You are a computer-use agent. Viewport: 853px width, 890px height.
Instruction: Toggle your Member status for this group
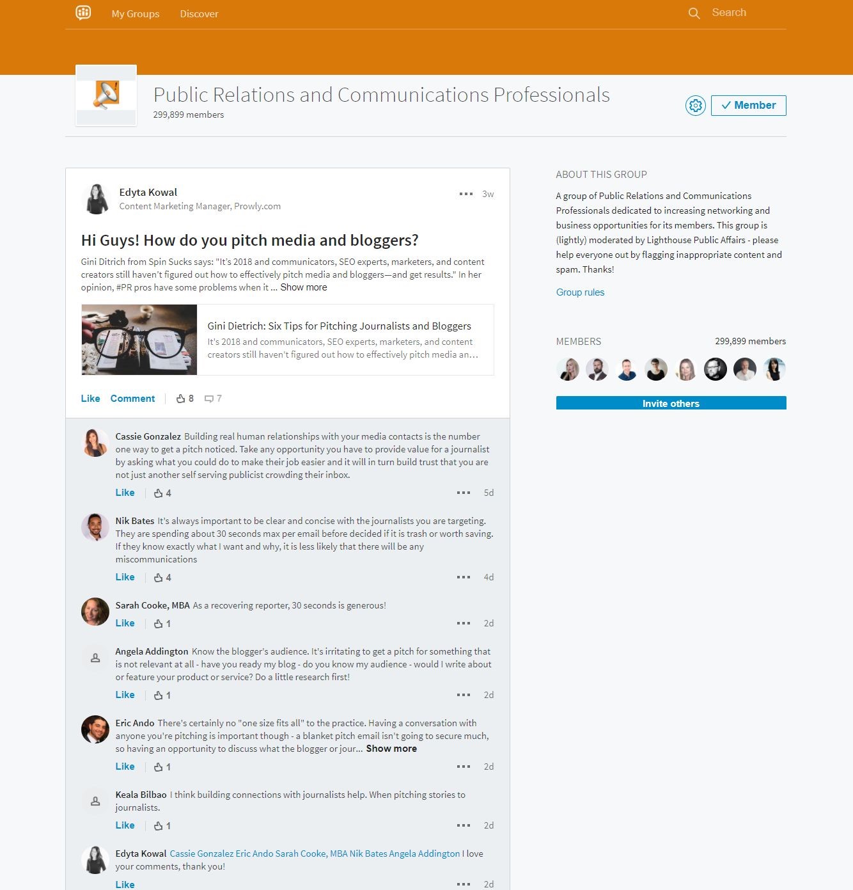click(x=748, y=105)
